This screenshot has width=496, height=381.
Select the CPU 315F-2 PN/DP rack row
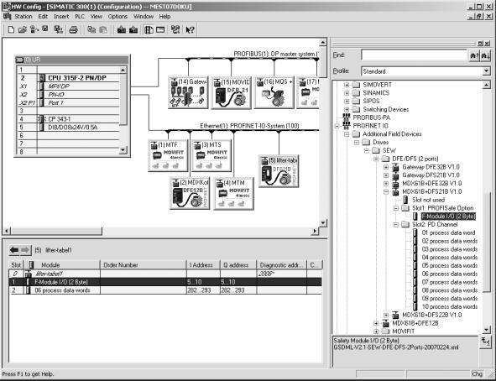point(77,78)
